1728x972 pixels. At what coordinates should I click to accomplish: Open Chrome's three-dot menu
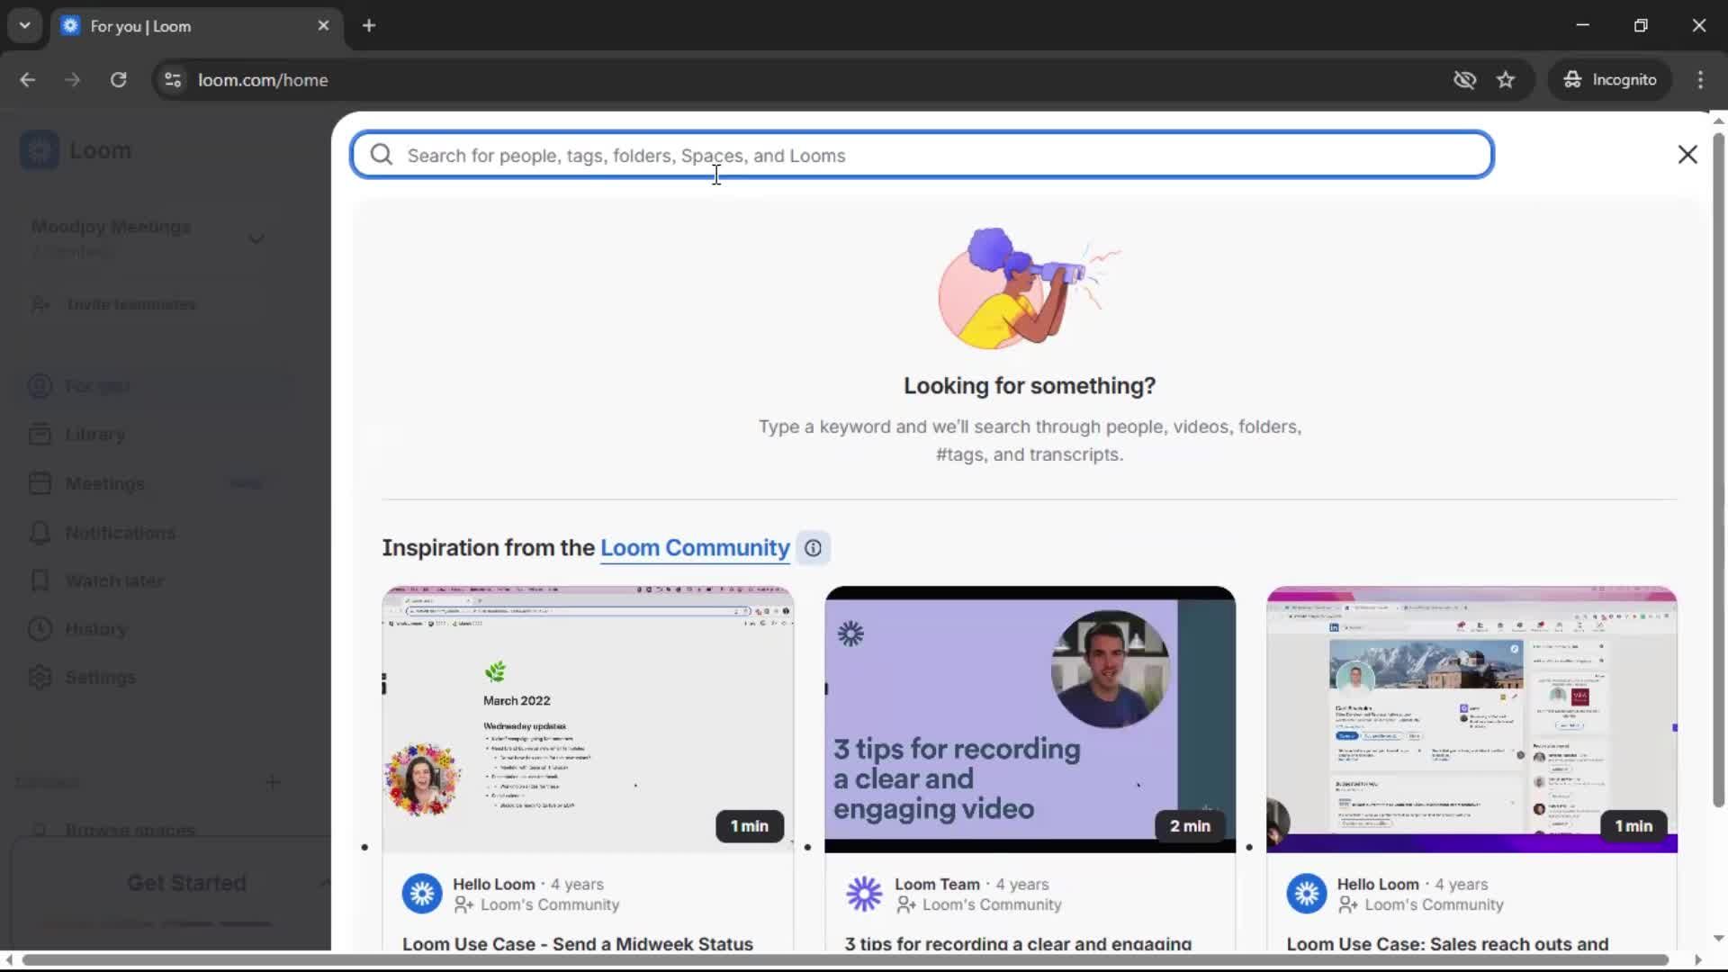1700,79
